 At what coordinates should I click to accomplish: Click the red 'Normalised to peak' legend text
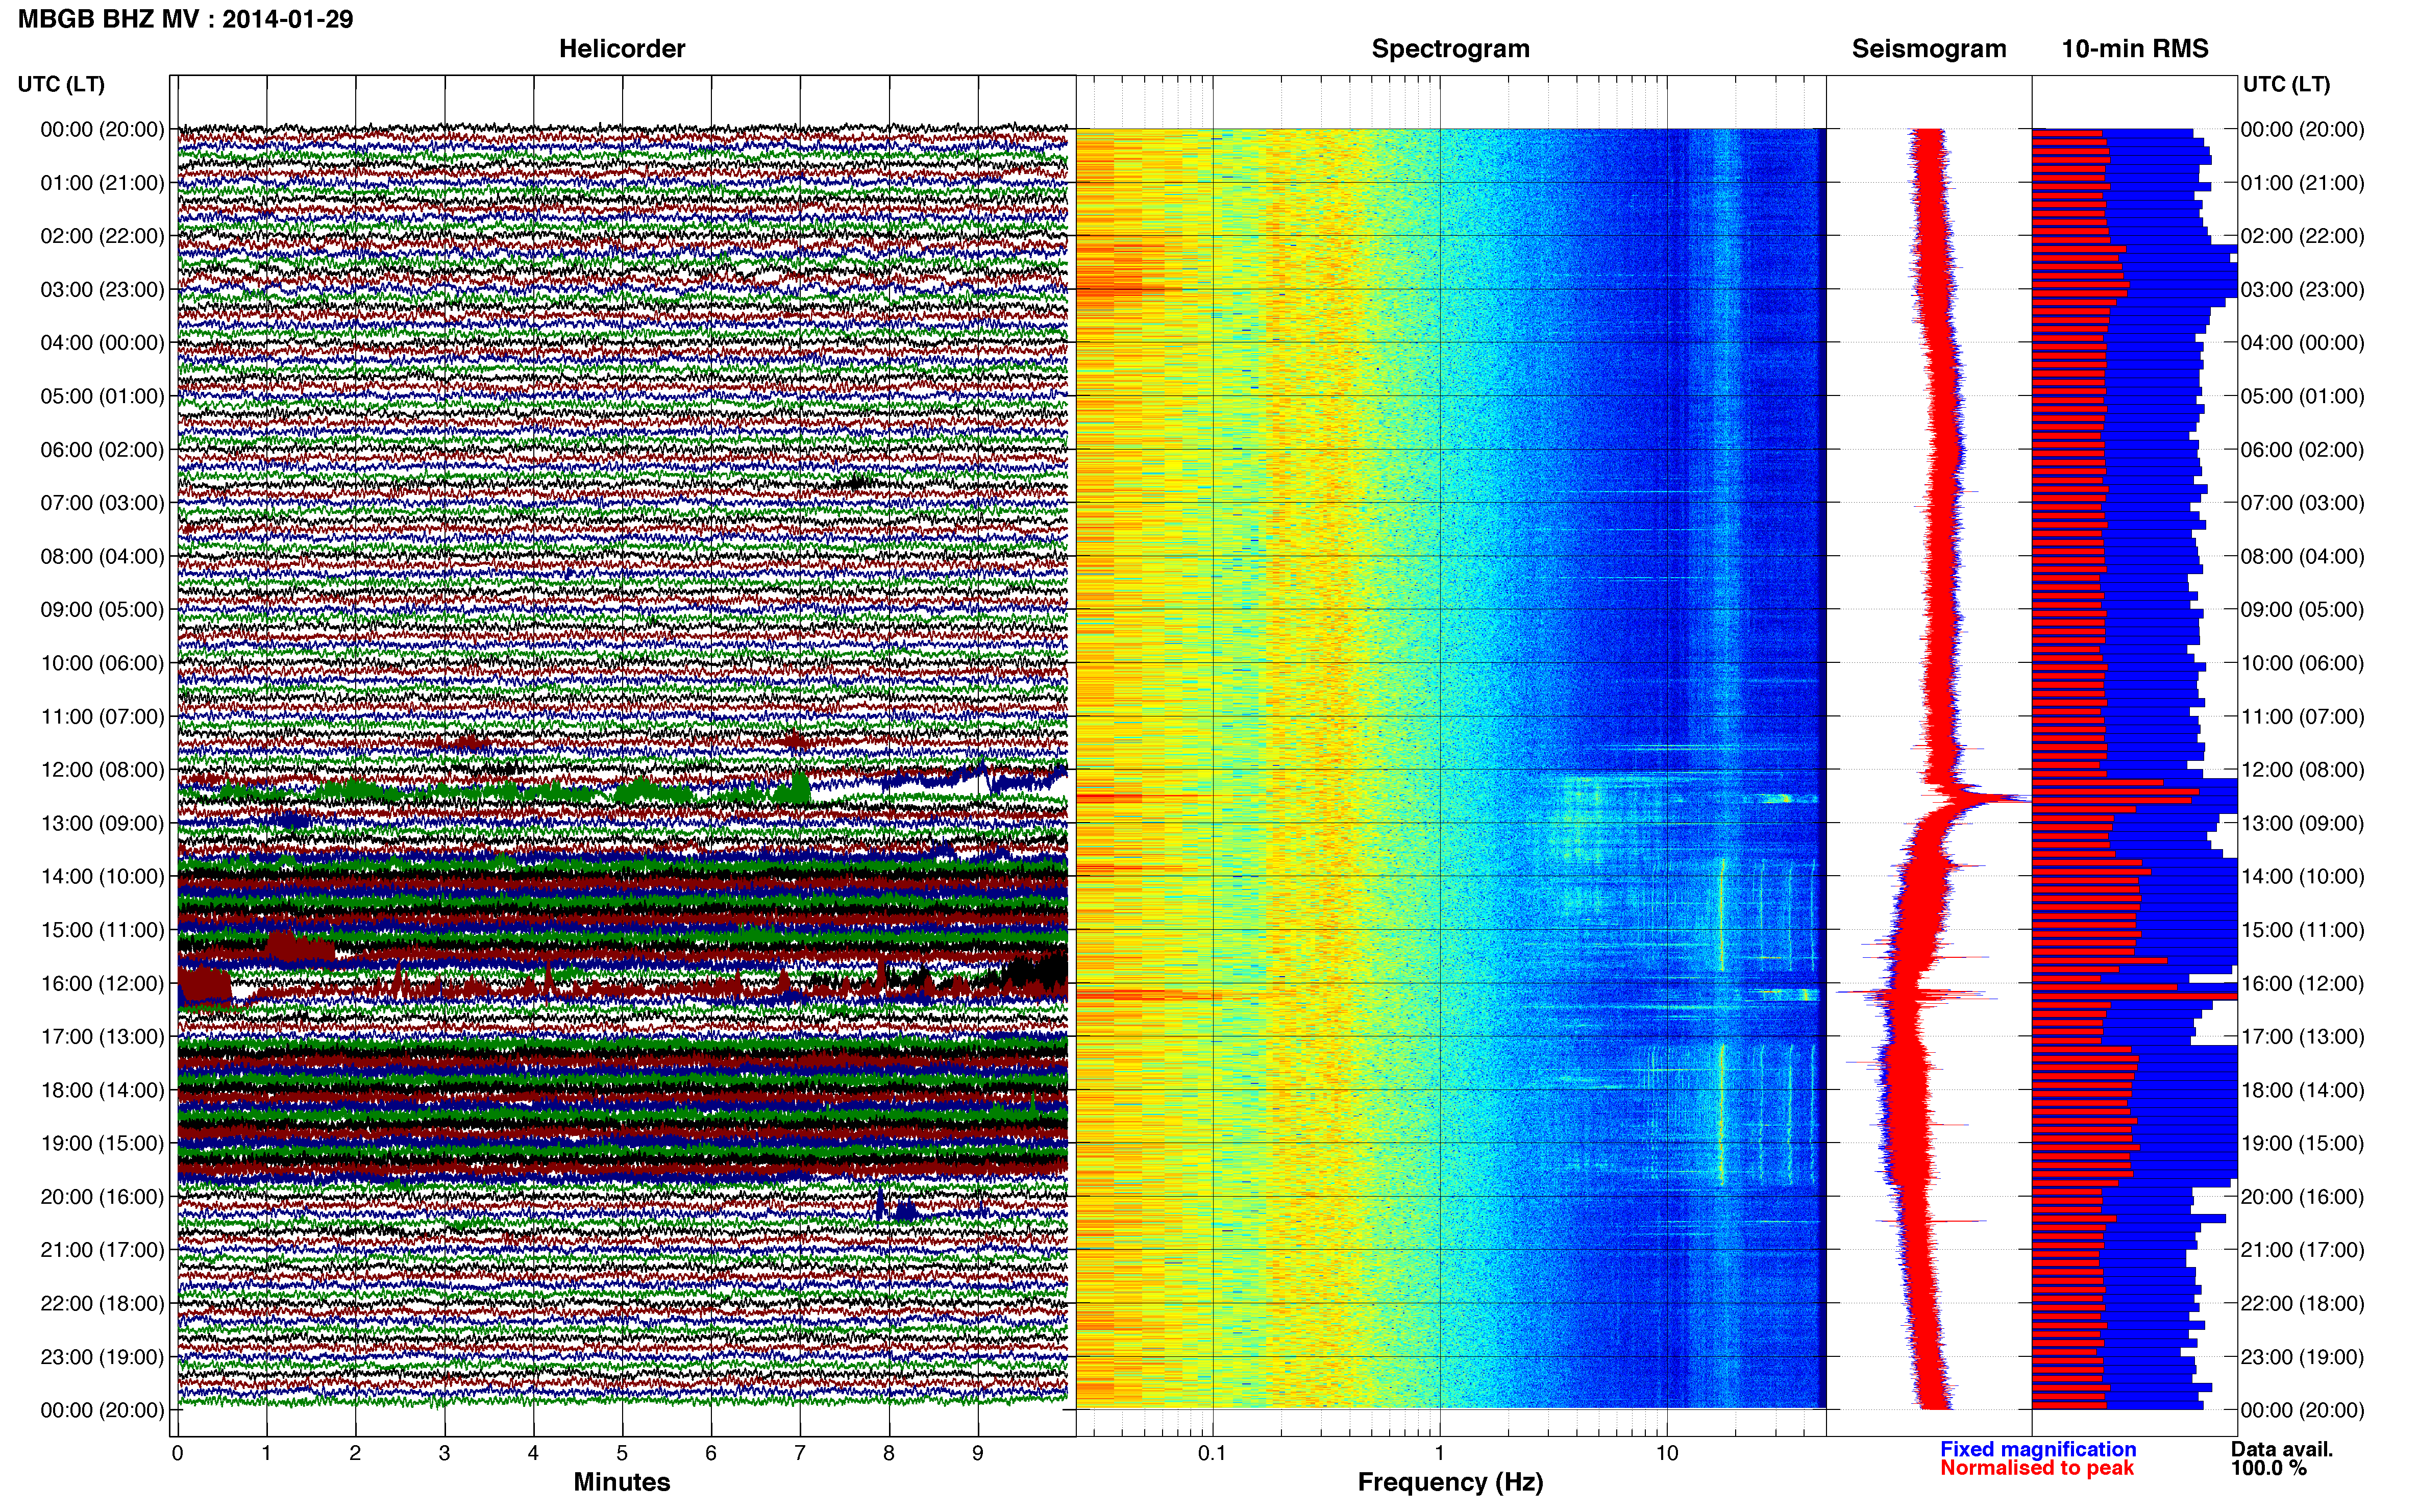pyautogui.click(x=2036, y=1468)
